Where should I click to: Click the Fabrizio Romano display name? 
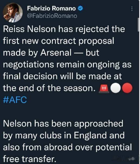click(x=51, y=8)
